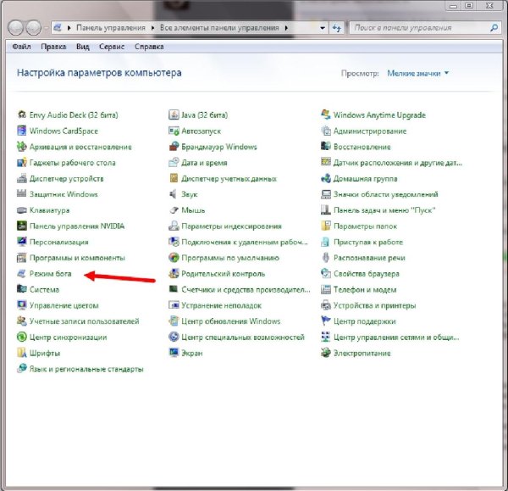Click the Шрифты fonts folder icon
Image resolution: width=508 pixels, height=491 pixels.
tap(22, 353)
